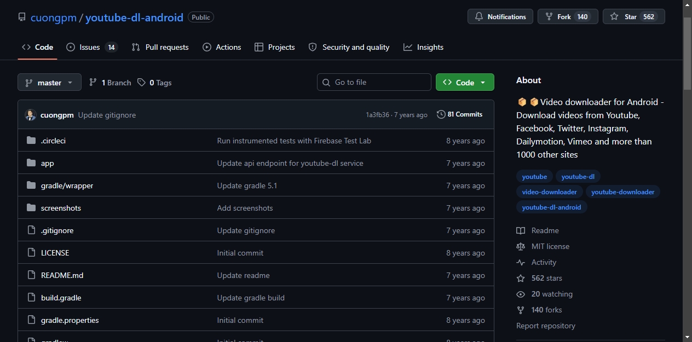Click the Fork icon button
The width and height of the screenshot is (692, 342).
point(549,17)
